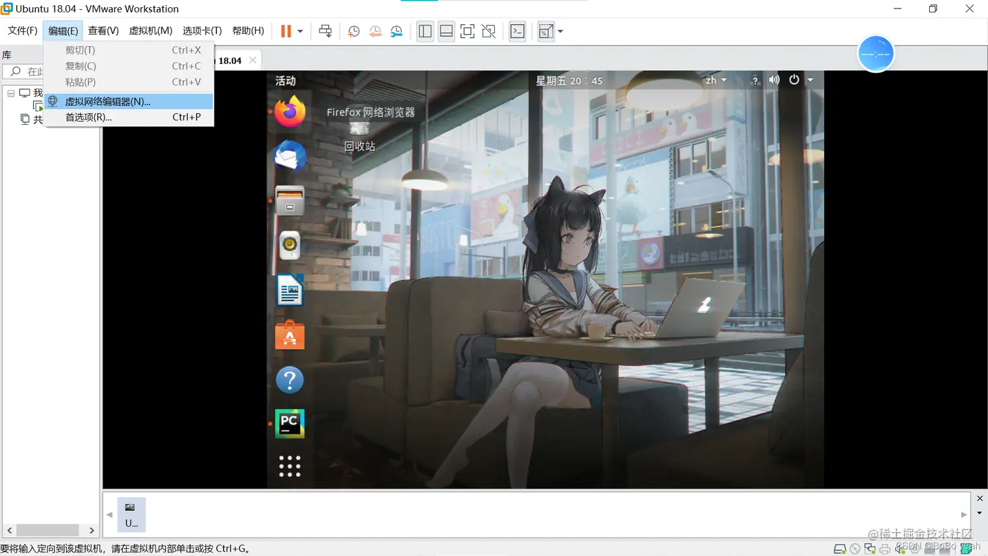Screen dimensions: 988x556
Task: Launch Firefox from the Ubuntu dock
Action: point(289,112)
